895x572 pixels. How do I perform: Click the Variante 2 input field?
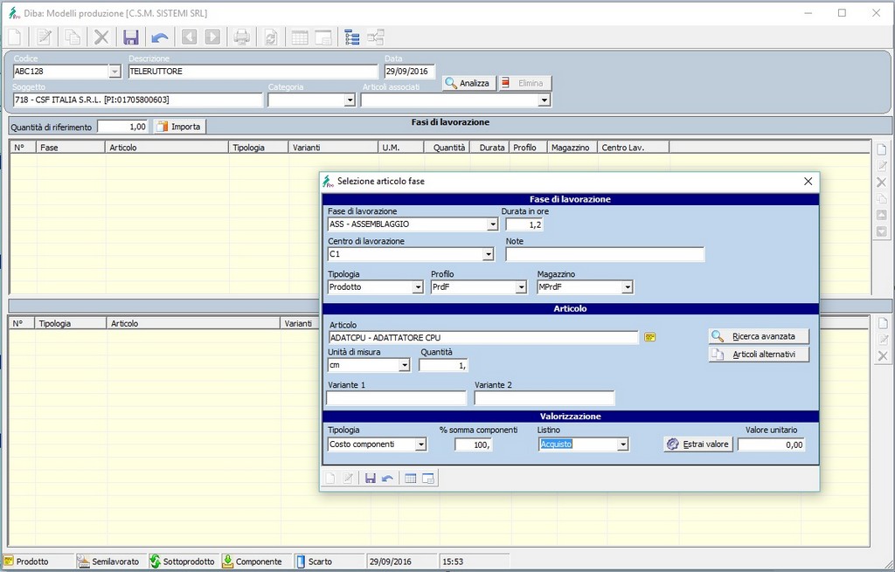click(545, 398)
